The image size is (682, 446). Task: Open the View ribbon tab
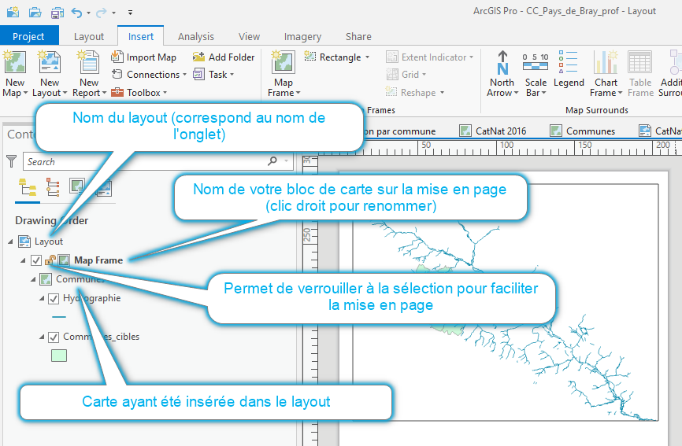249,36
